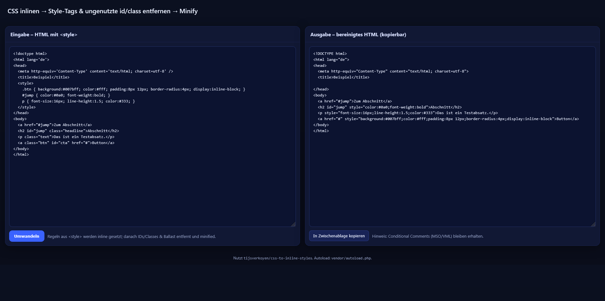Click the 'Ausgabe – bereinigtes HTML' panel header
This screenshot has height=301, width=605.
coord(358,35)
